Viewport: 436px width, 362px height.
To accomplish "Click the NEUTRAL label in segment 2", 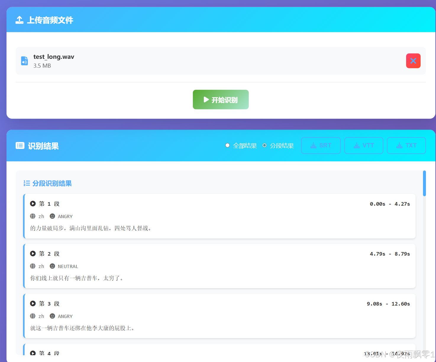I will tap(68, 267).
